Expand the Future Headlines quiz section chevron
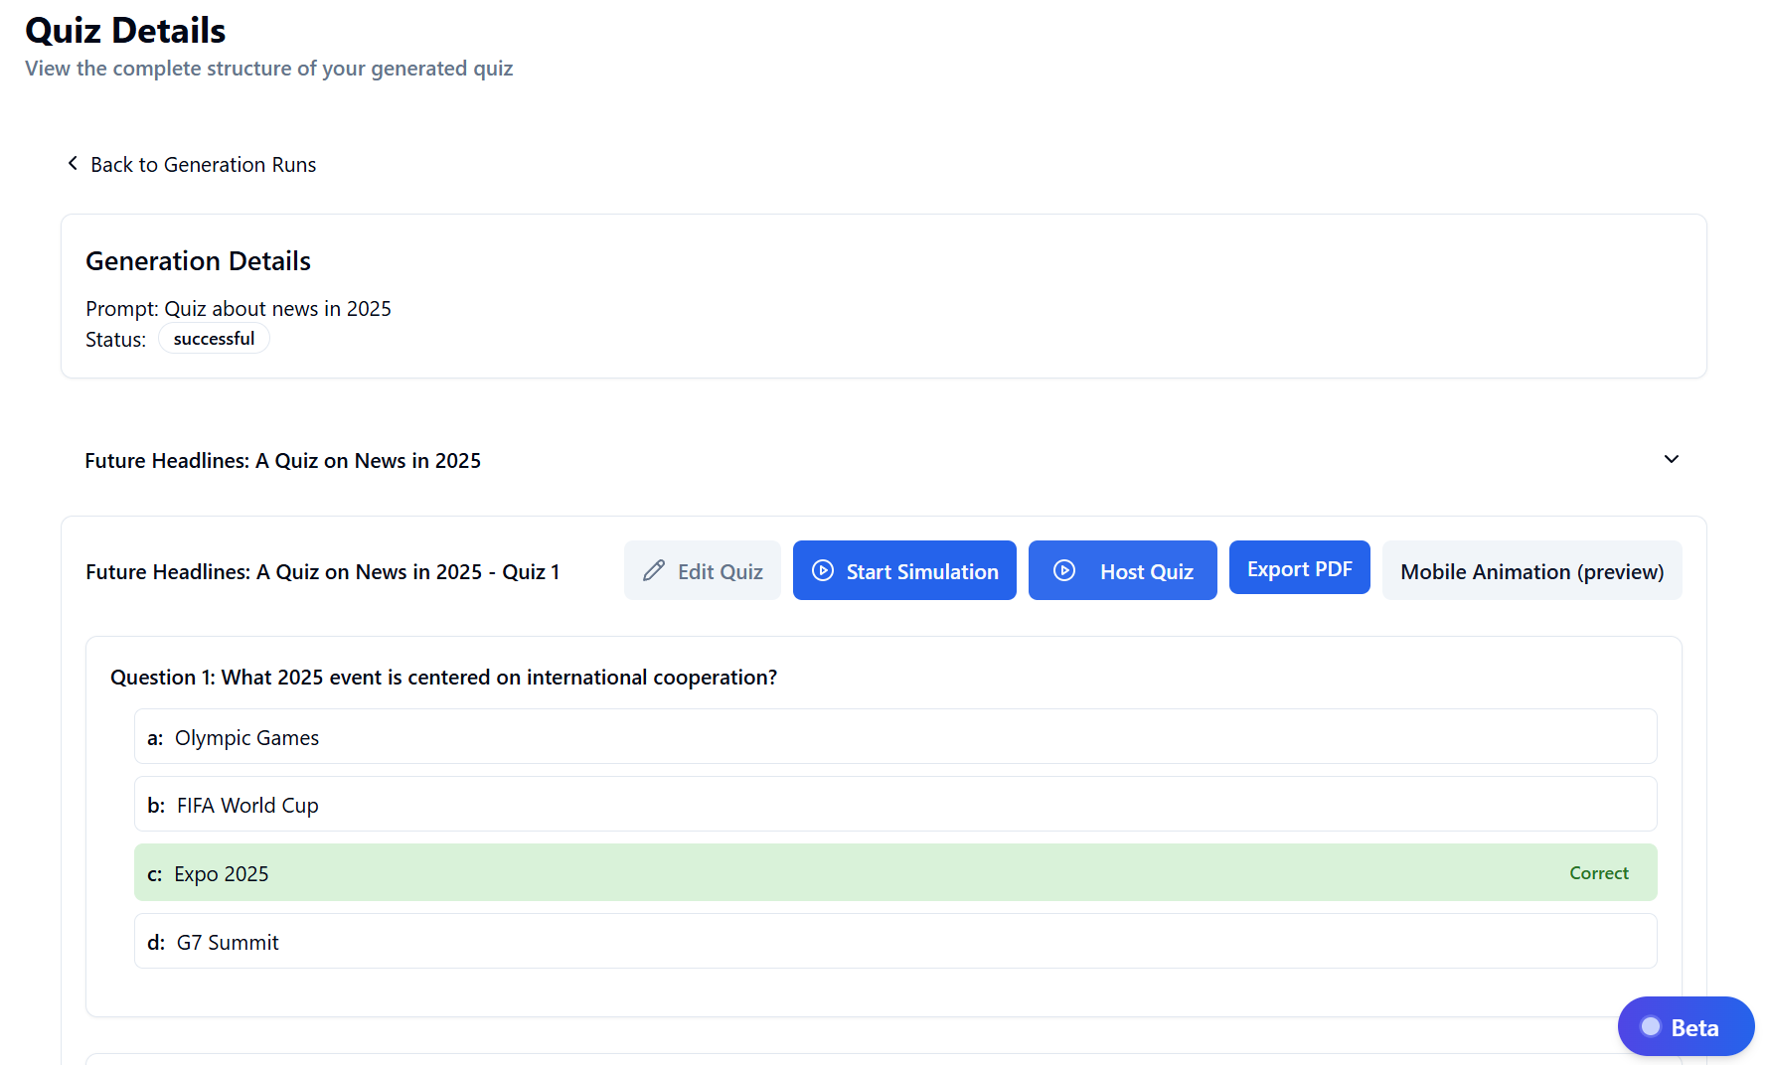1769x1065 pixels. click(x=1672, y=459)
